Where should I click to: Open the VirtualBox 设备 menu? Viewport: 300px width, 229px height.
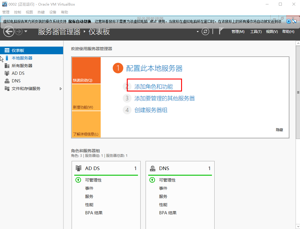53,12
